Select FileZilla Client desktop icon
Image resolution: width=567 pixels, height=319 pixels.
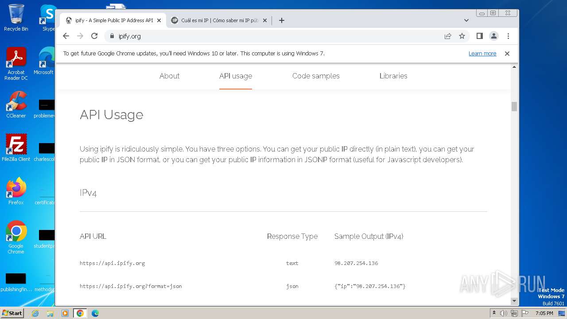[16, 148]
